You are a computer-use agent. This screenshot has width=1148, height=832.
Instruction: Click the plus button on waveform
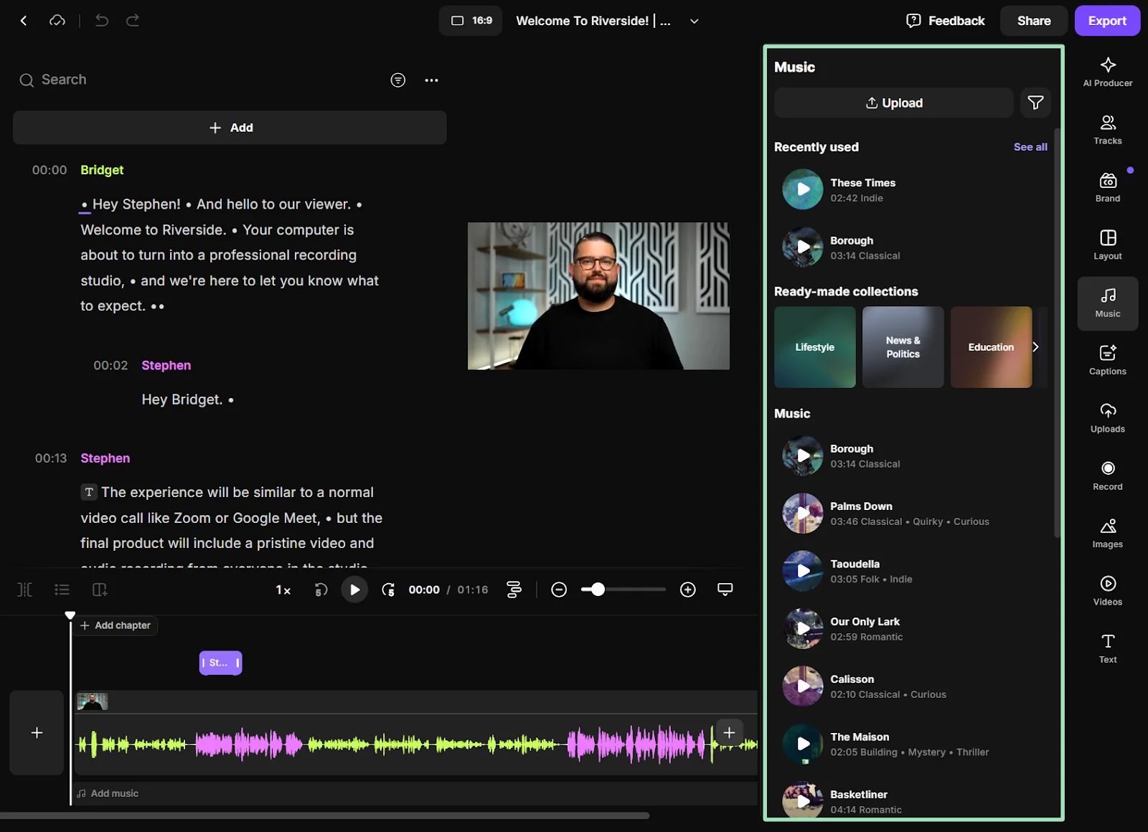click(x=729, y=732)
